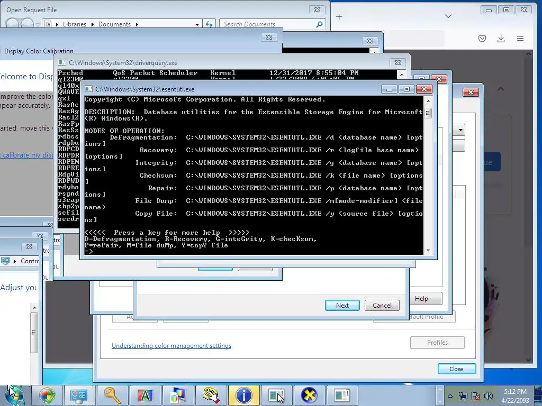This screenshot has width=542, height=406.
Task: Expand the arrow after the Documents breadcrumb
Action: pyautogui.click(x=137, y=24)
